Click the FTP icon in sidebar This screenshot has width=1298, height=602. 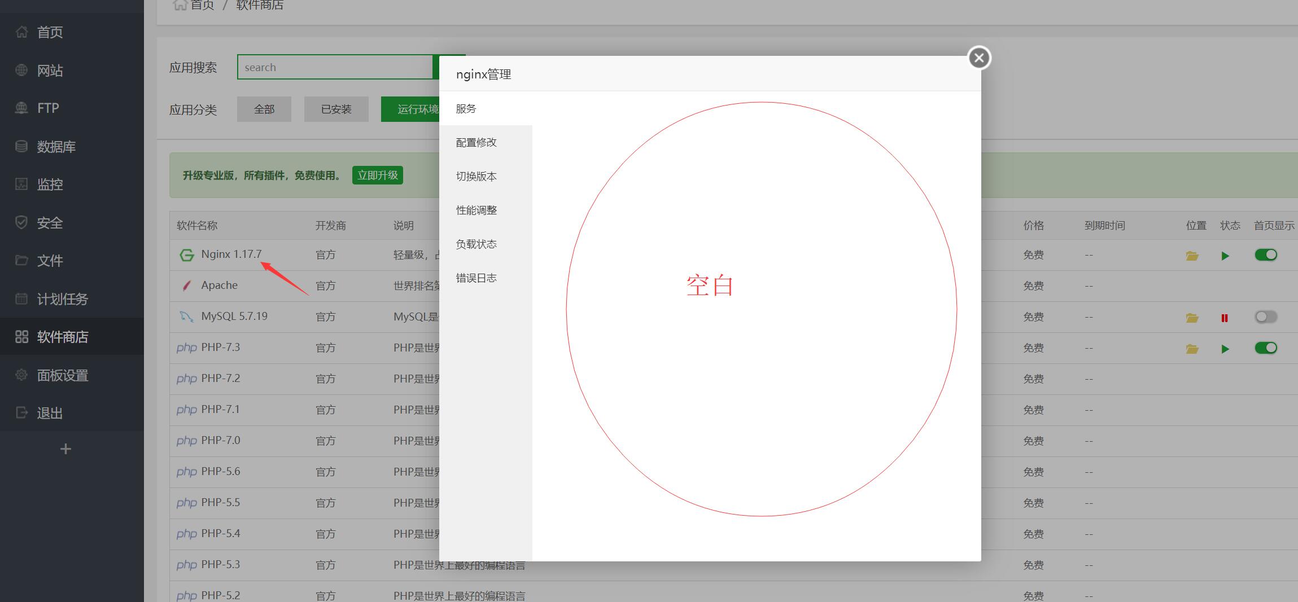(x=21, y=108)
